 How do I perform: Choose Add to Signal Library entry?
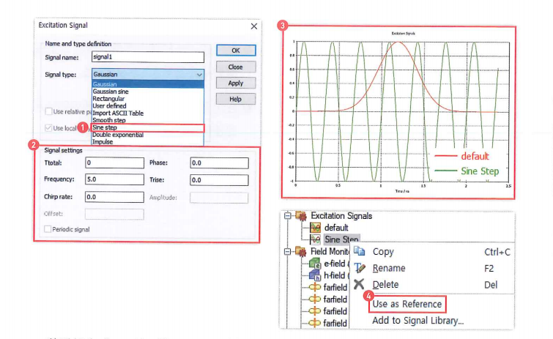click(418, 321)
